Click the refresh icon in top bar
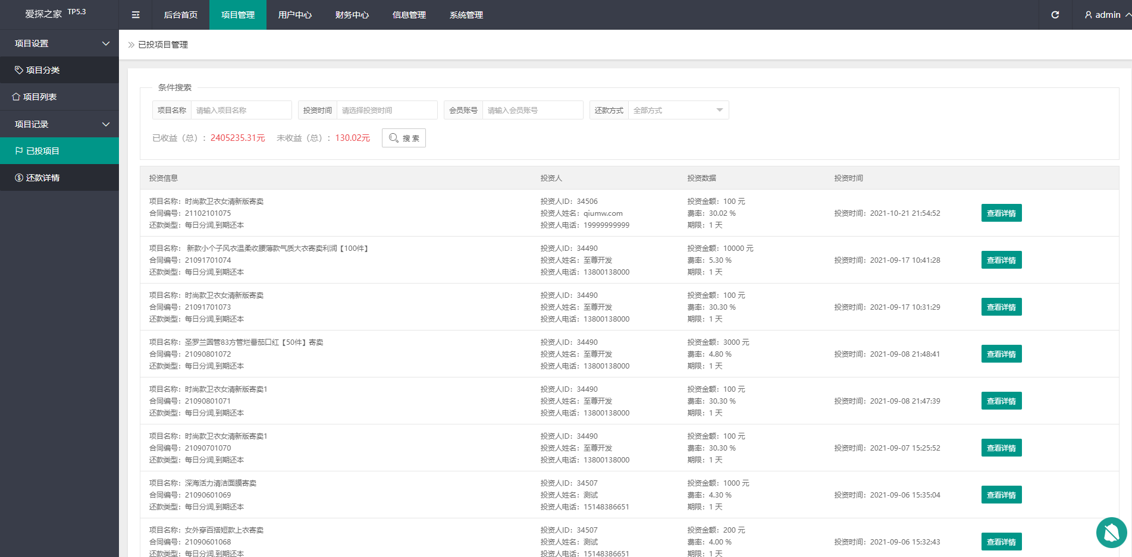The height and width of the screenshot is (557, 1132). click(x=1055, y=15)
